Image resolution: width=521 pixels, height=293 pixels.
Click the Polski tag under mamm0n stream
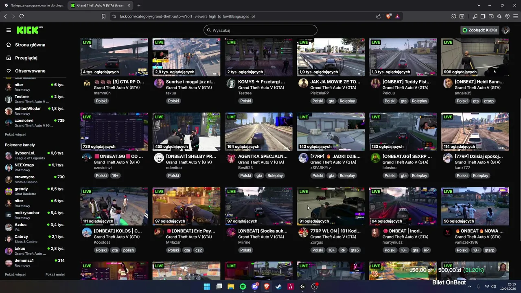(x=101, y=101)
